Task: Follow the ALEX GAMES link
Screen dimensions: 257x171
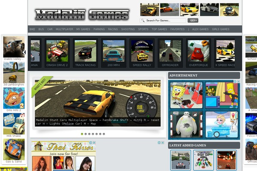Action: point(200,29)
